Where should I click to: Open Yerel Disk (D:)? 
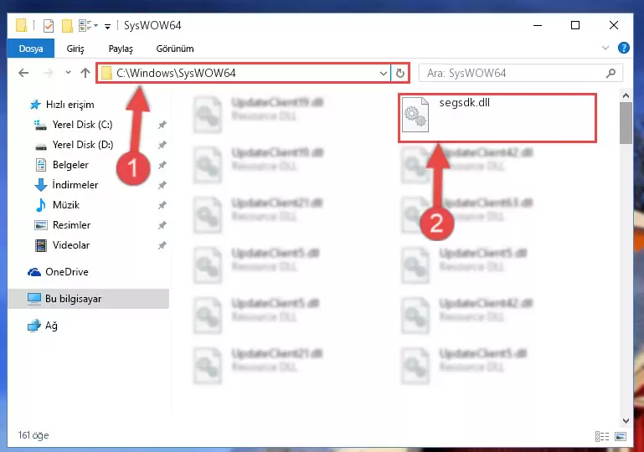[83, 145]
